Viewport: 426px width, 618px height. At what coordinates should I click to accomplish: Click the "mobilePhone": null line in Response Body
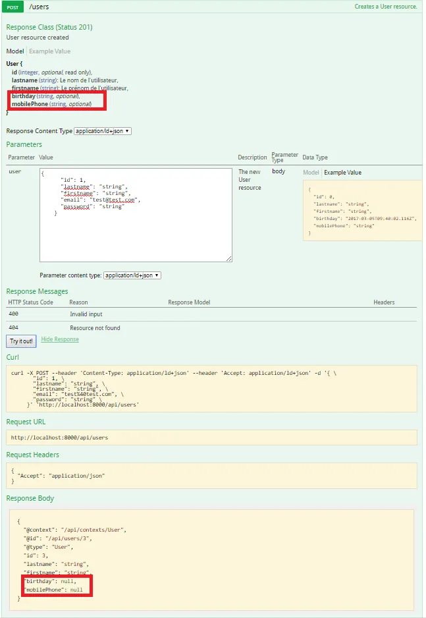pyautogui.click(x=53, y=590)
